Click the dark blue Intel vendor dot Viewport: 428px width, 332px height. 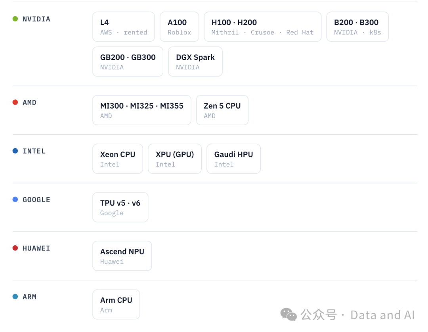coord(15,151)
